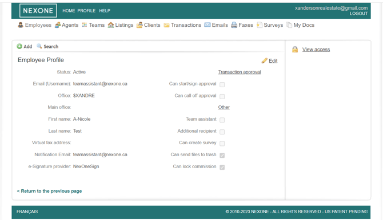383x220 pixels.
Task: Click the Employees person icon
Action: pyautogui.click(x=21, y=25)
